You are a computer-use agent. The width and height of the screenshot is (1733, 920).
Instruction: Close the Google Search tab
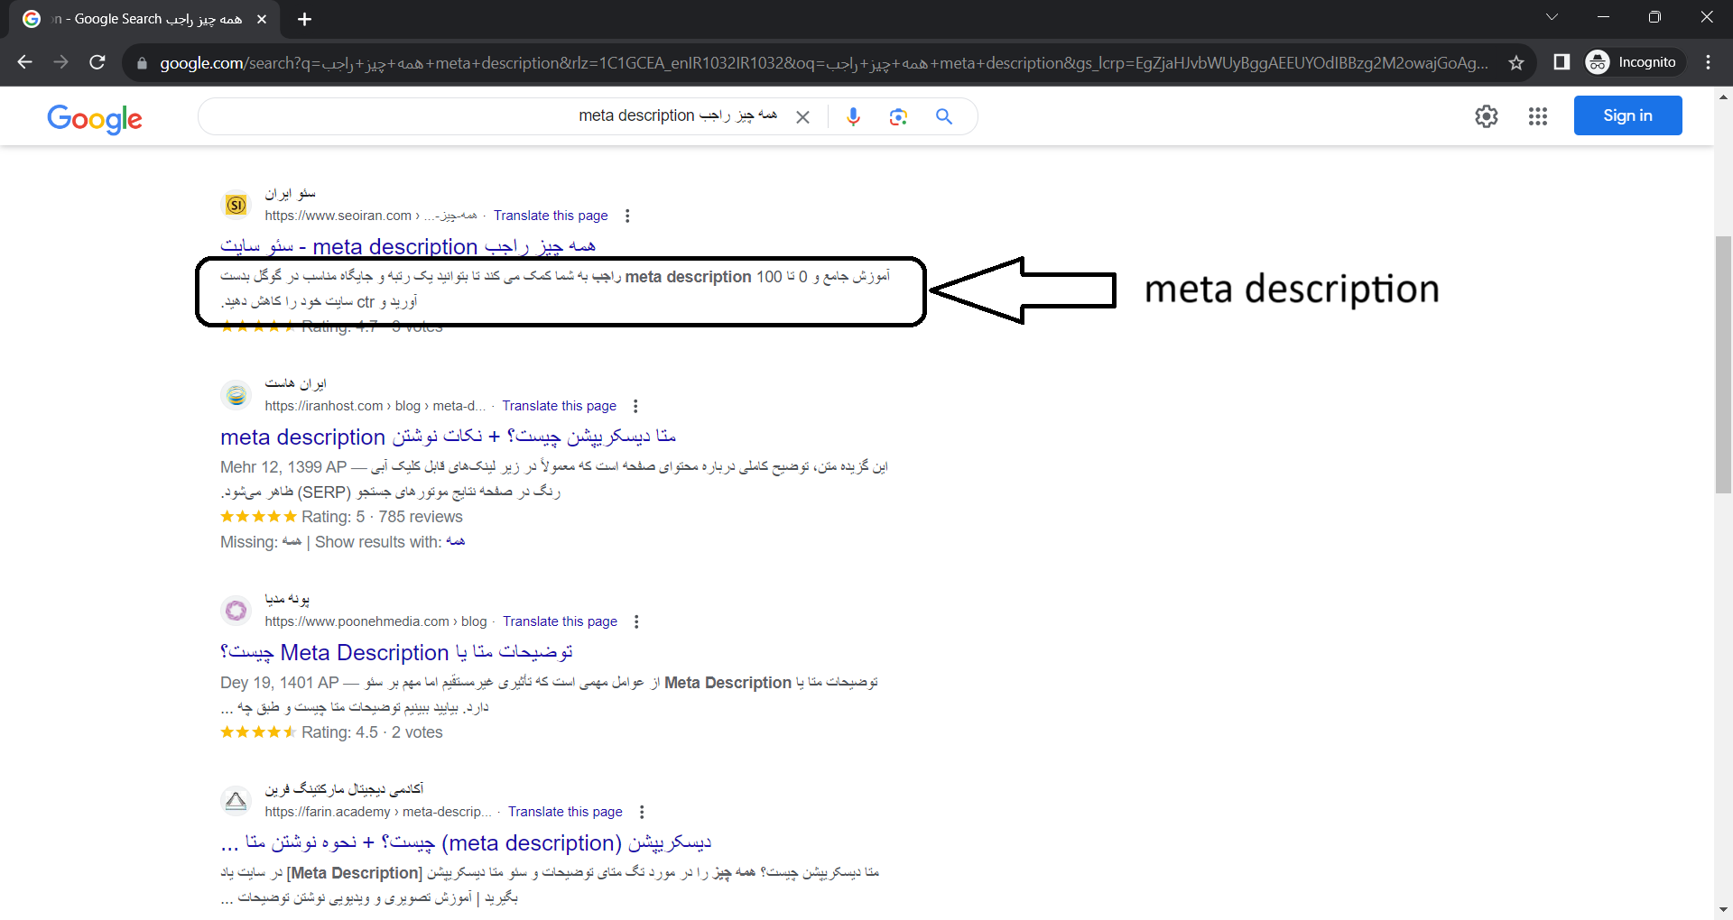[x=262, y=19]
